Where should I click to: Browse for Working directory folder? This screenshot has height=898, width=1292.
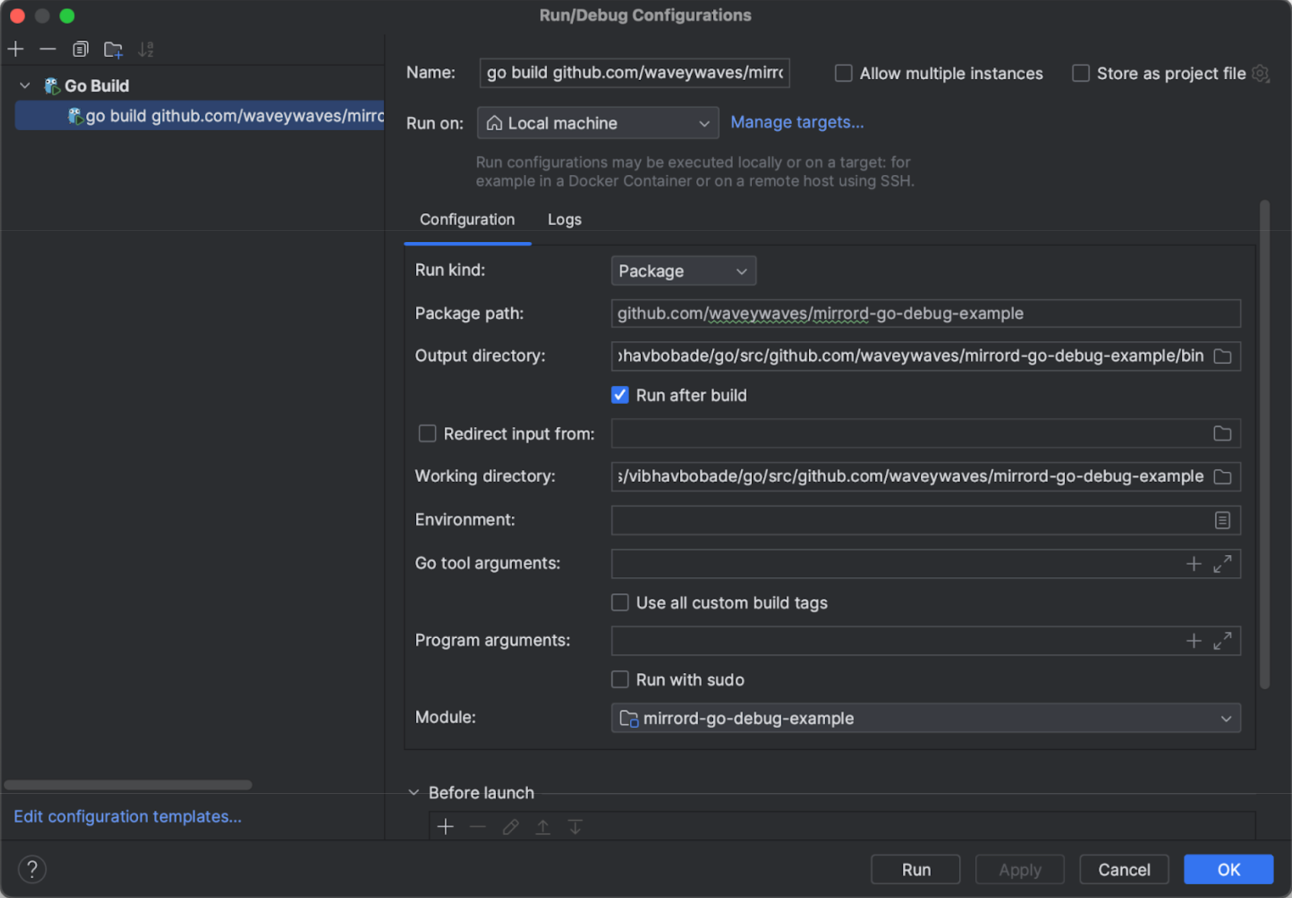[1222, 477]
